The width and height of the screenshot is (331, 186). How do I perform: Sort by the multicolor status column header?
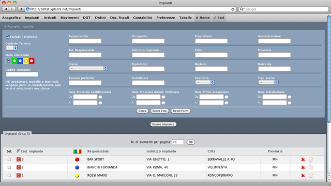77,151
